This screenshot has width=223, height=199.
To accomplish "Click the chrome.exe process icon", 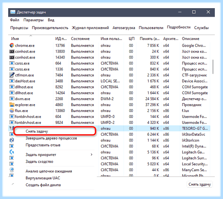I will [x=12, y=45].
